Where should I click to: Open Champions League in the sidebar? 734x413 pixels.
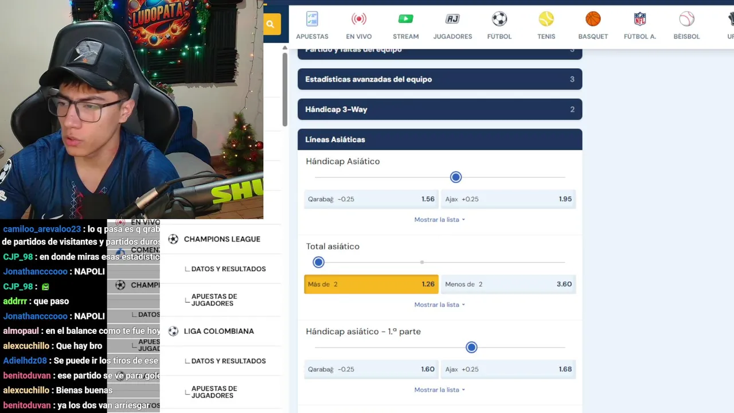(x=222, y=239)
